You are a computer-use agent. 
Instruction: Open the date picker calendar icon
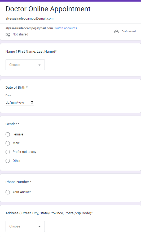(x=32, y=102)
